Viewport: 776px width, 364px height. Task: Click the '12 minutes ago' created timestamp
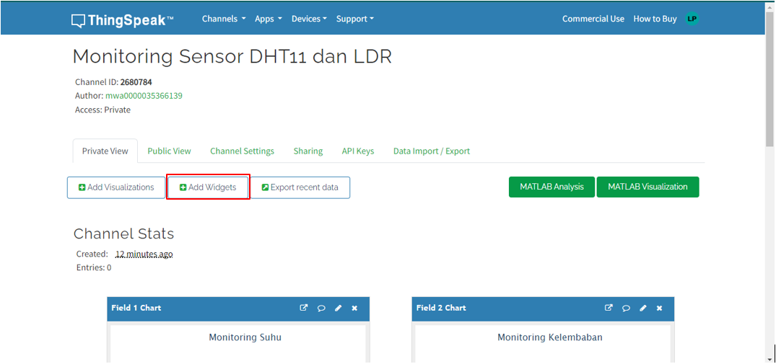144,254
